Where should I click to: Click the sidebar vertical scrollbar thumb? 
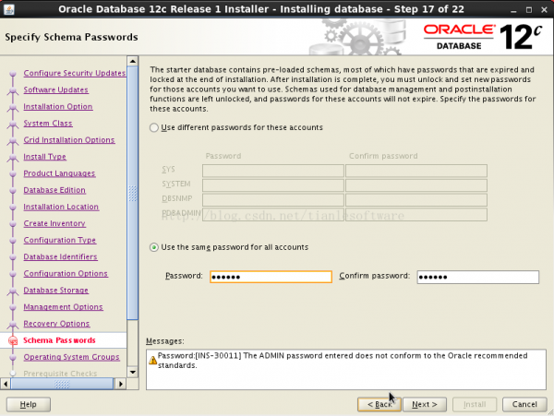coord(132,193)
